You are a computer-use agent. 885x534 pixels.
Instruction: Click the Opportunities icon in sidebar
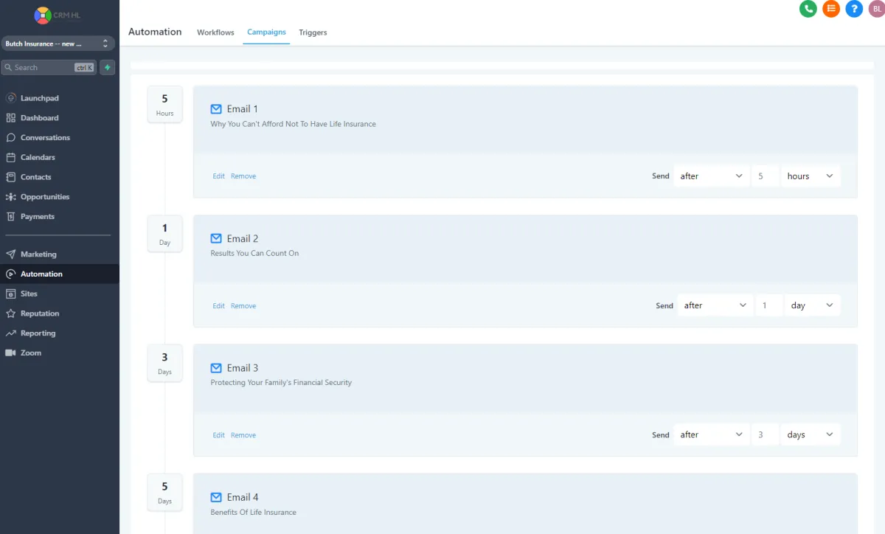10,197
